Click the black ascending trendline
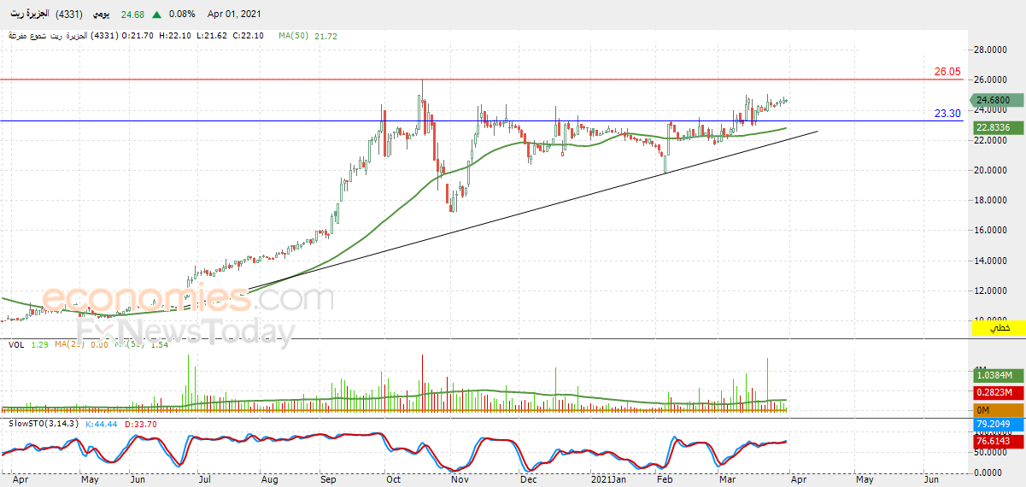The width and height of the screenshot is (1026, 487). point(533,211)
